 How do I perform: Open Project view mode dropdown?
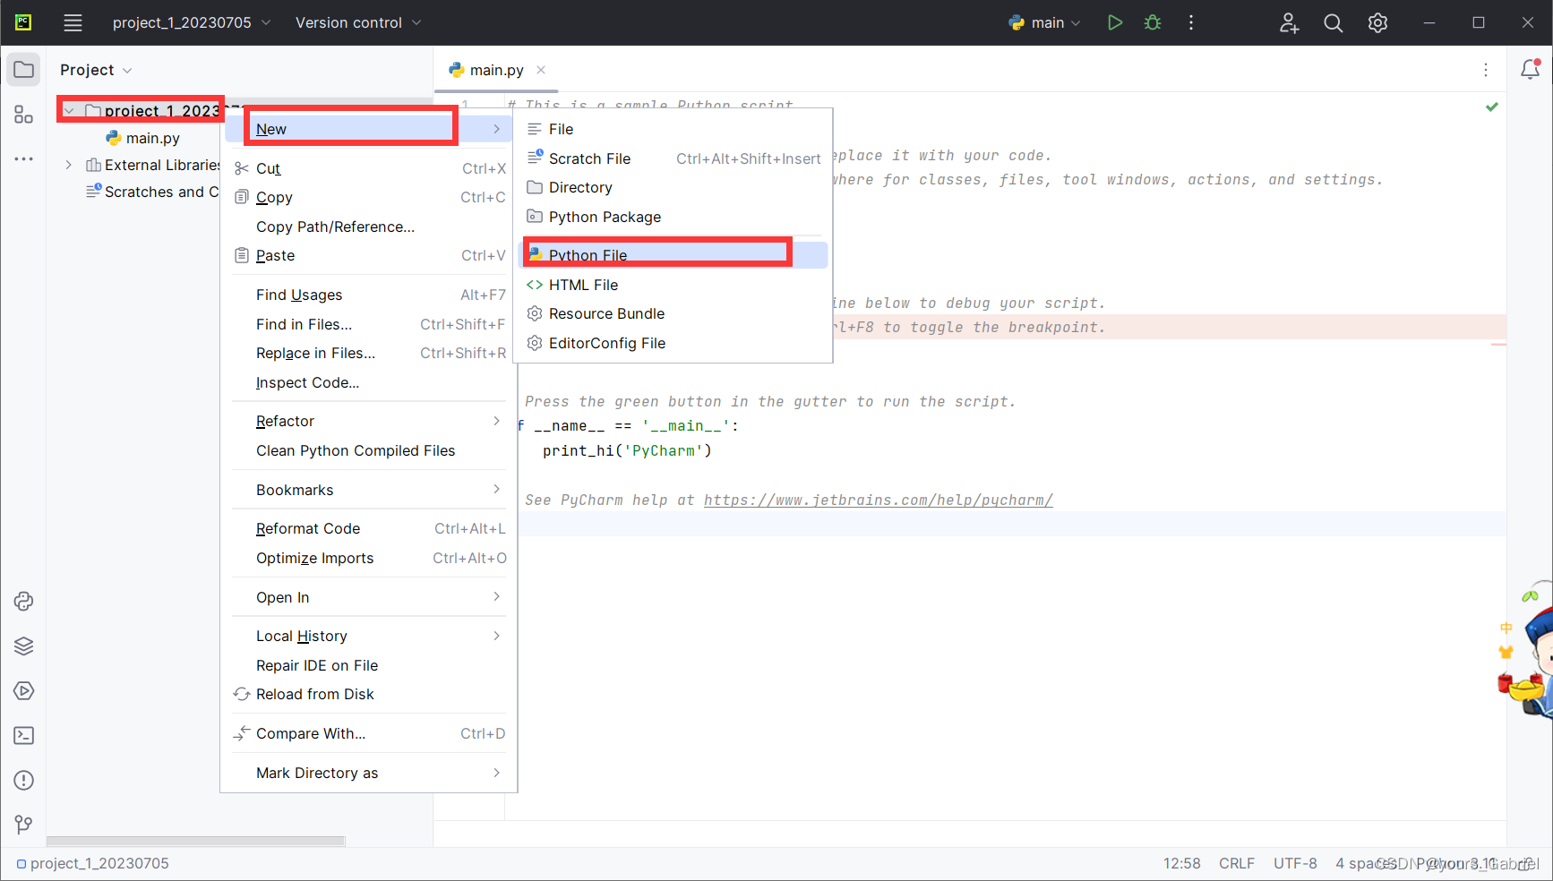pos(96,70)
